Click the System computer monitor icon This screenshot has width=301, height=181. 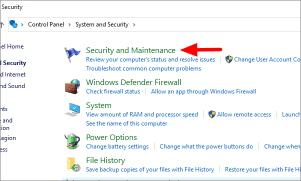pyautogui.click(x=72, y=109)
